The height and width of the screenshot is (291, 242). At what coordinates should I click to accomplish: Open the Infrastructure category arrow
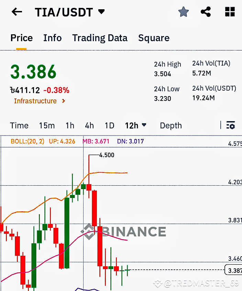click(63, 101)
